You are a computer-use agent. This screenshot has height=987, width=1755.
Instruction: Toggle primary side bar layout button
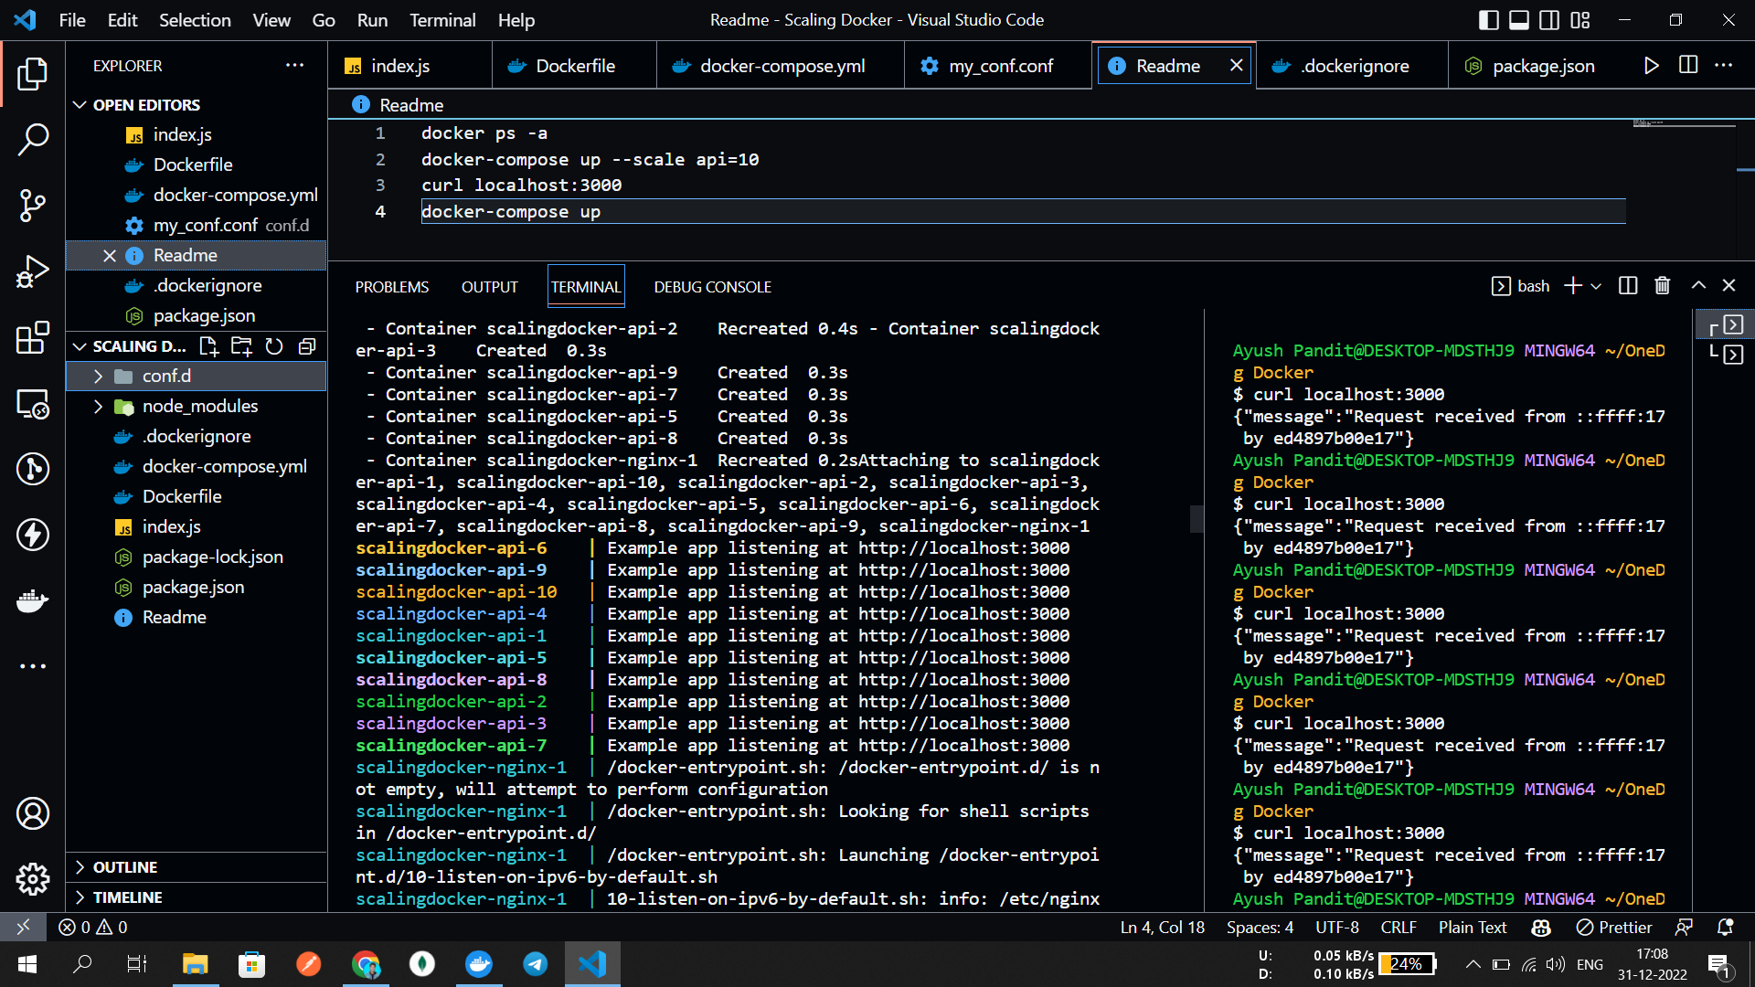[1489, 20]
